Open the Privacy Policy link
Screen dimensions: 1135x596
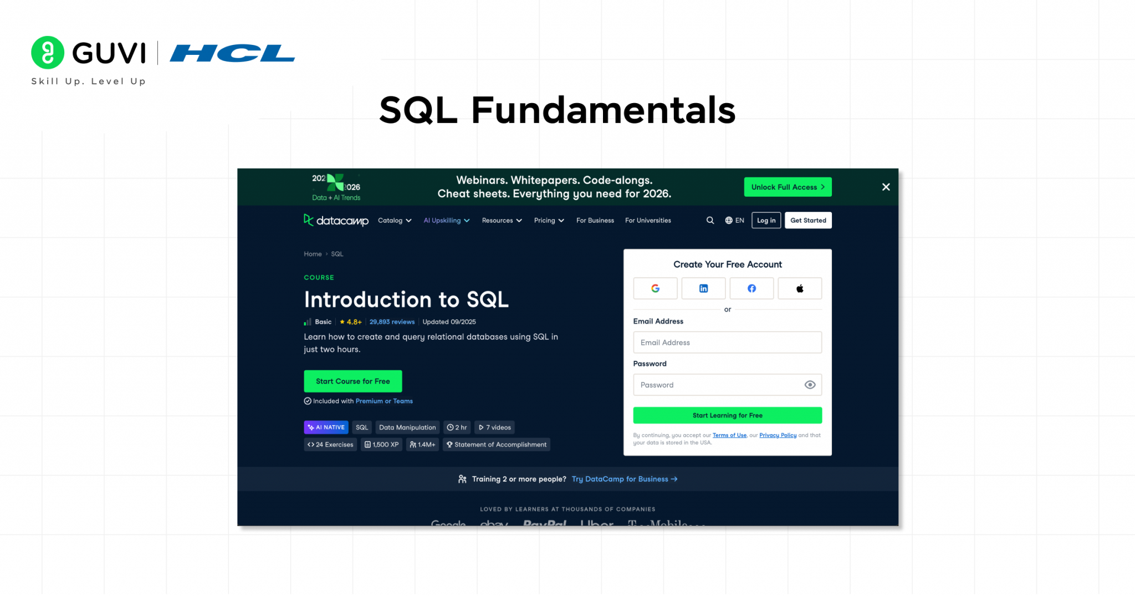(777, 435)
